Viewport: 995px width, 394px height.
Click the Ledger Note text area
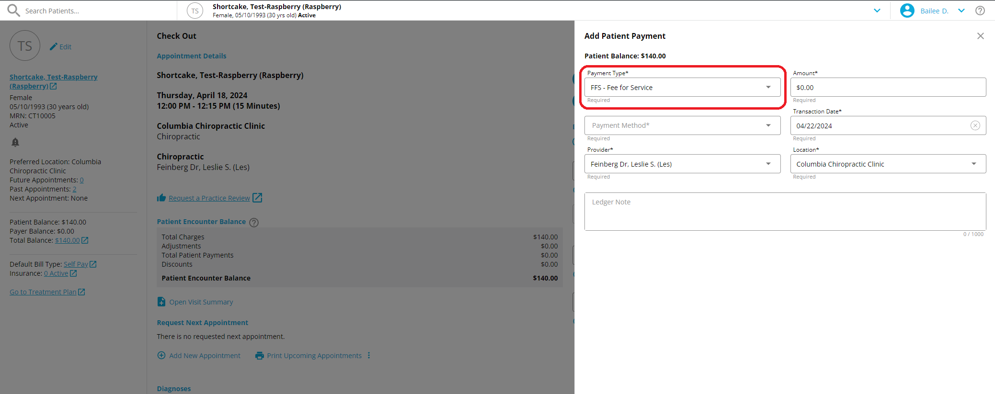pos(785,212)
